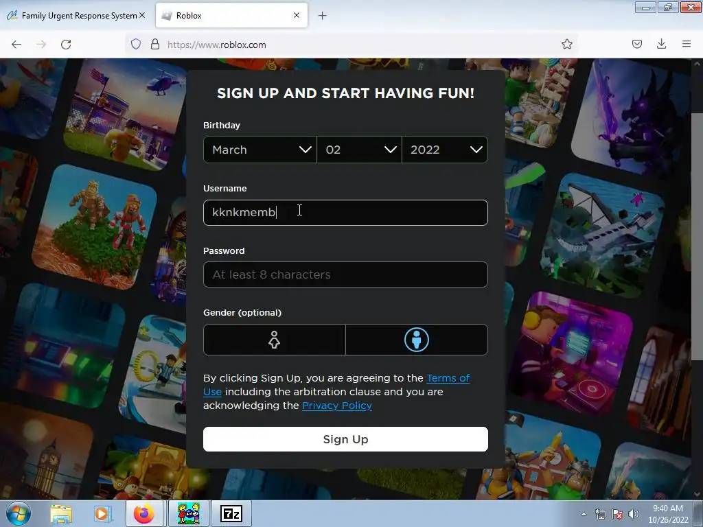Close the Roblox tab
The width and height of the screenshot is (703, 527).
pyautogui.click(x=297, y=15)
